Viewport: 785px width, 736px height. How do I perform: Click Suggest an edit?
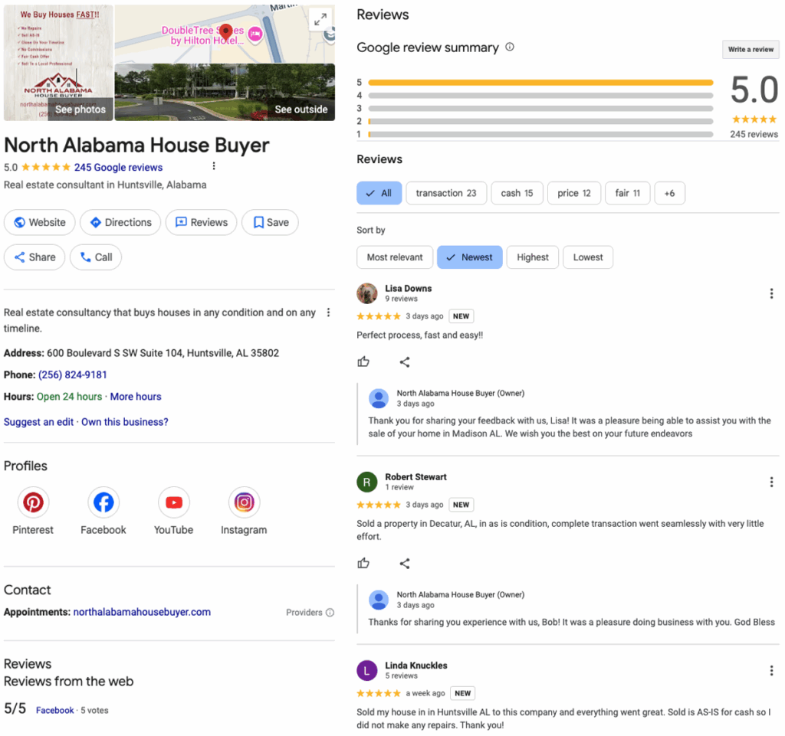pos(38,421)
